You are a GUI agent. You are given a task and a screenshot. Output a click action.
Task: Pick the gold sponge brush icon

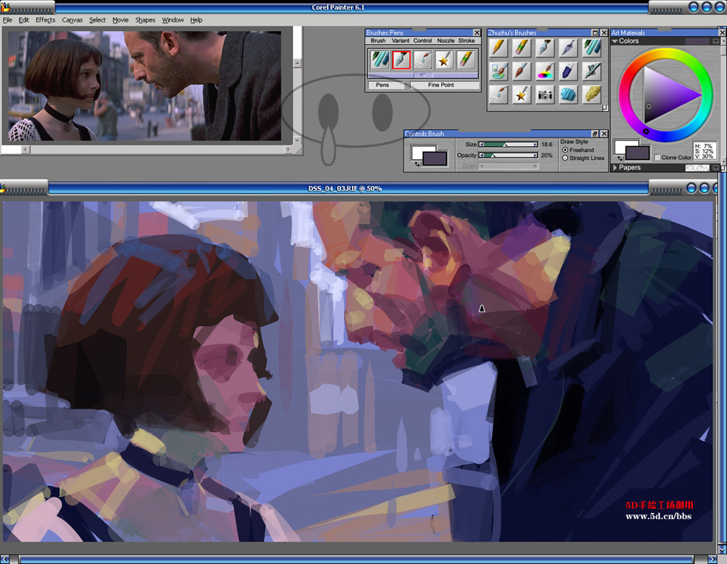click(592, 94)
